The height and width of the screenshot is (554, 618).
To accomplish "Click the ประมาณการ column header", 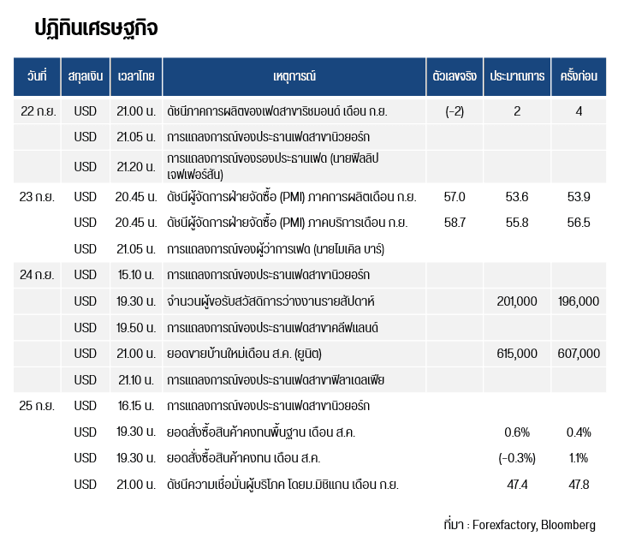I will [517, 76].
